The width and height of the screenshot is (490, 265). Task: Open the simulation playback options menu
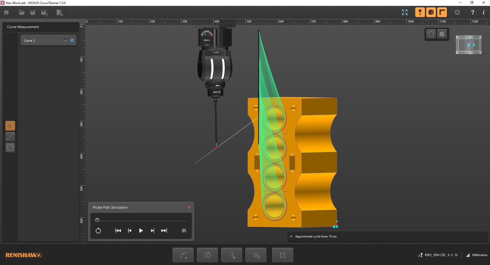click(184, 231)
